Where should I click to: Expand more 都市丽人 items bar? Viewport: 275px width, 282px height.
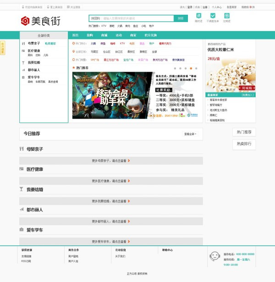coord(111,221)
